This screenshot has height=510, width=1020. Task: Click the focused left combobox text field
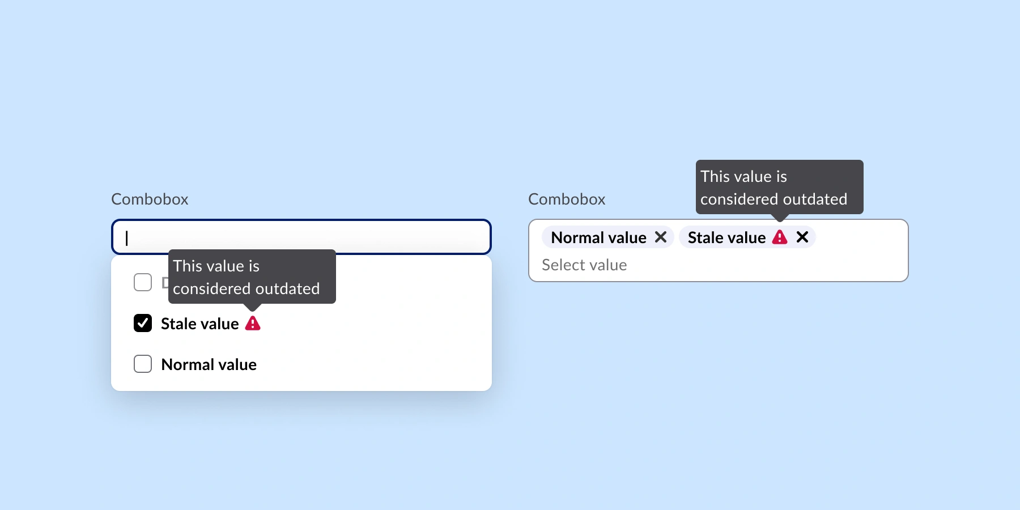point(301,237)
